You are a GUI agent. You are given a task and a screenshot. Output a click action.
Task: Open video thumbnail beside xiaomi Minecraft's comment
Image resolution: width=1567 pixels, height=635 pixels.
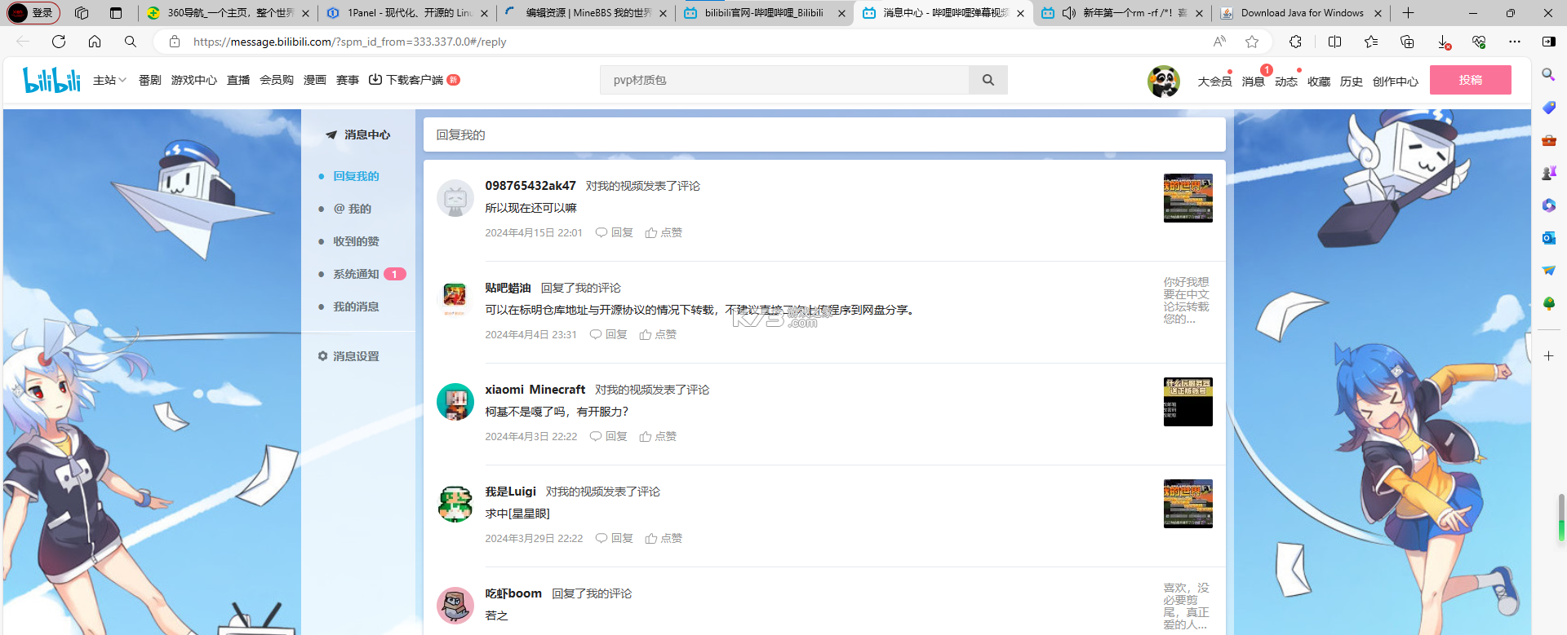click(1187, 402)
